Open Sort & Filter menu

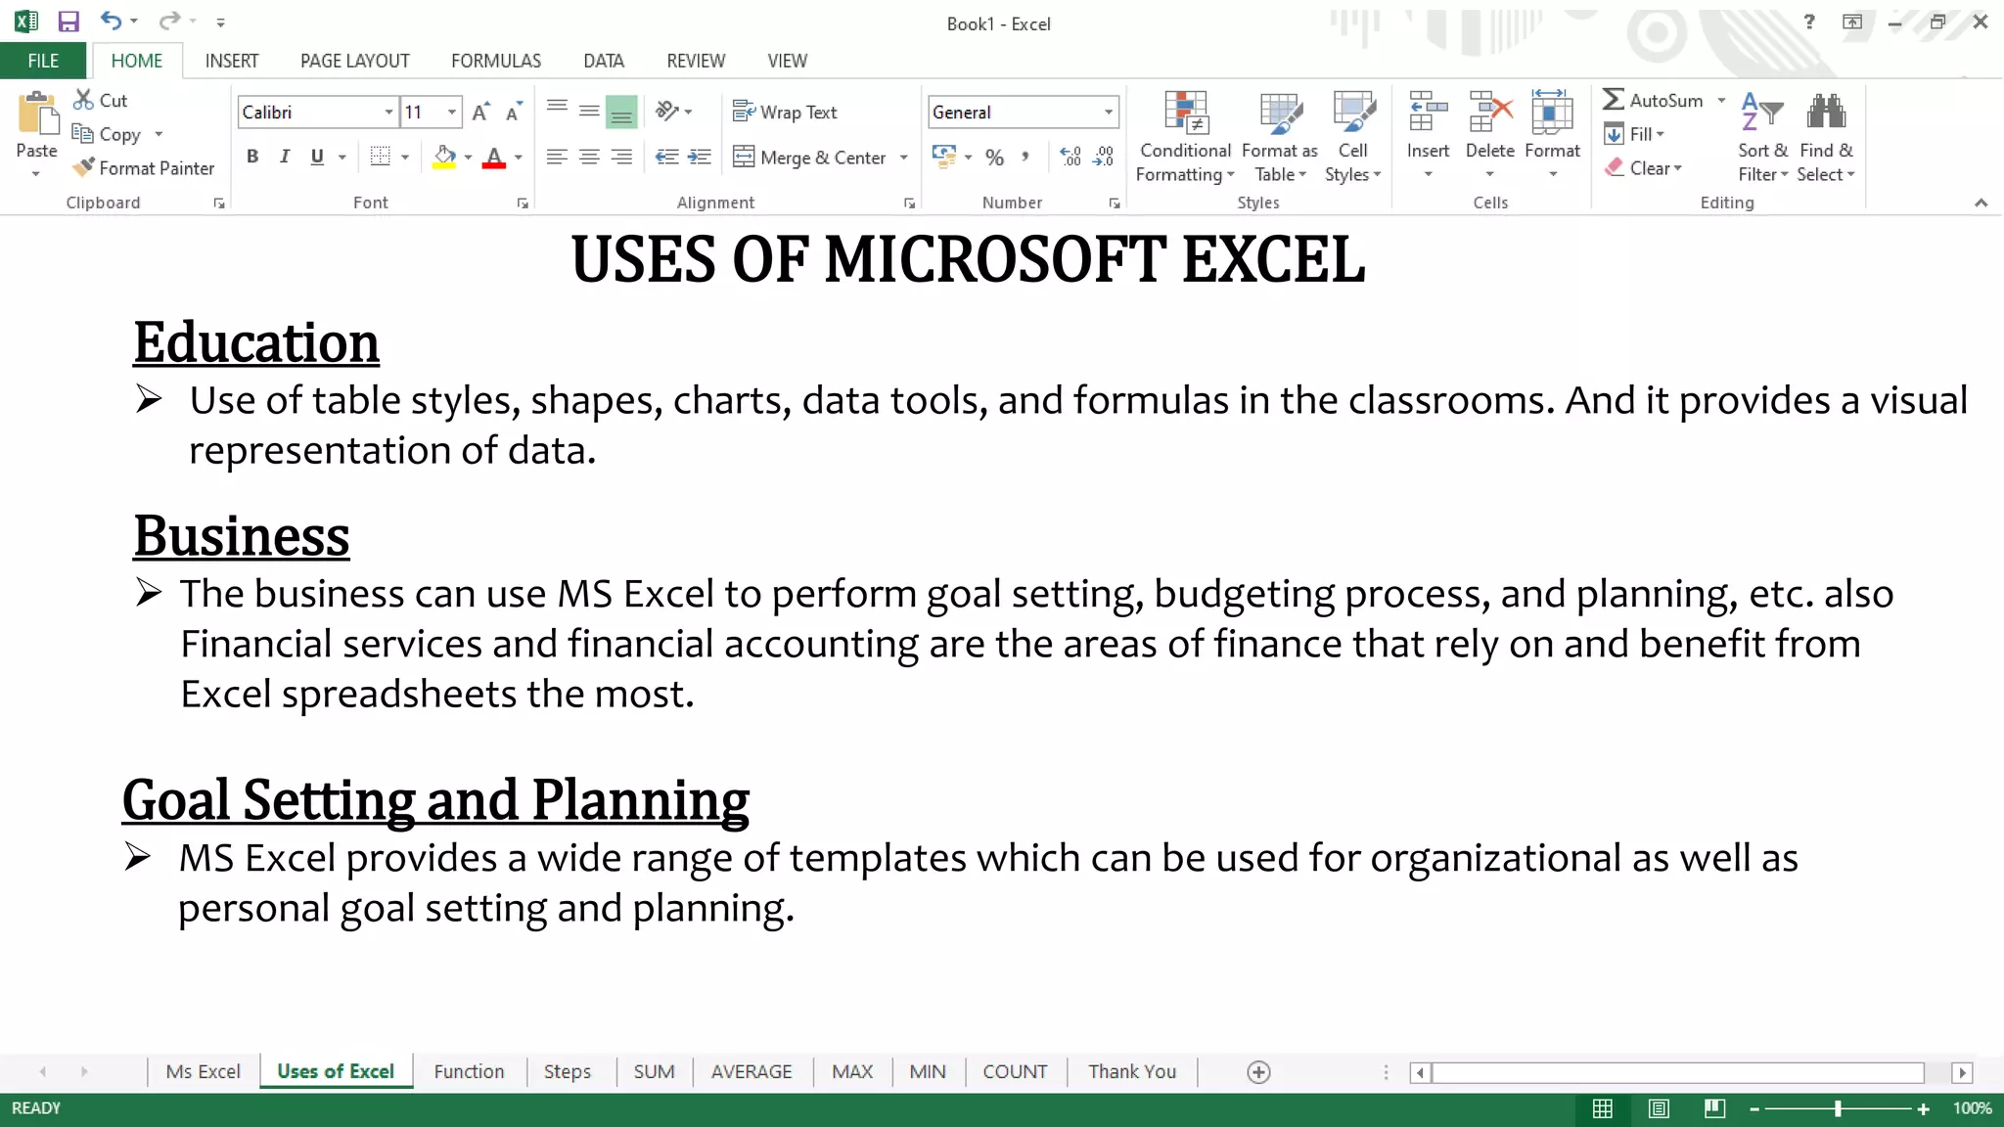[1762, 137]
